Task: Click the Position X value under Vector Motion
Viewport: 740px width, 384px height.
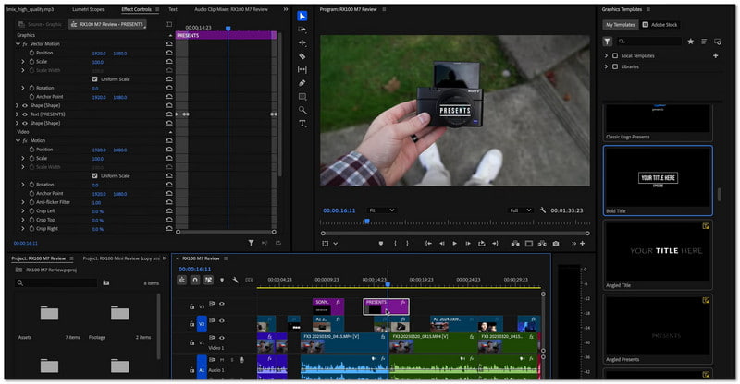Action: click(99, 54)
